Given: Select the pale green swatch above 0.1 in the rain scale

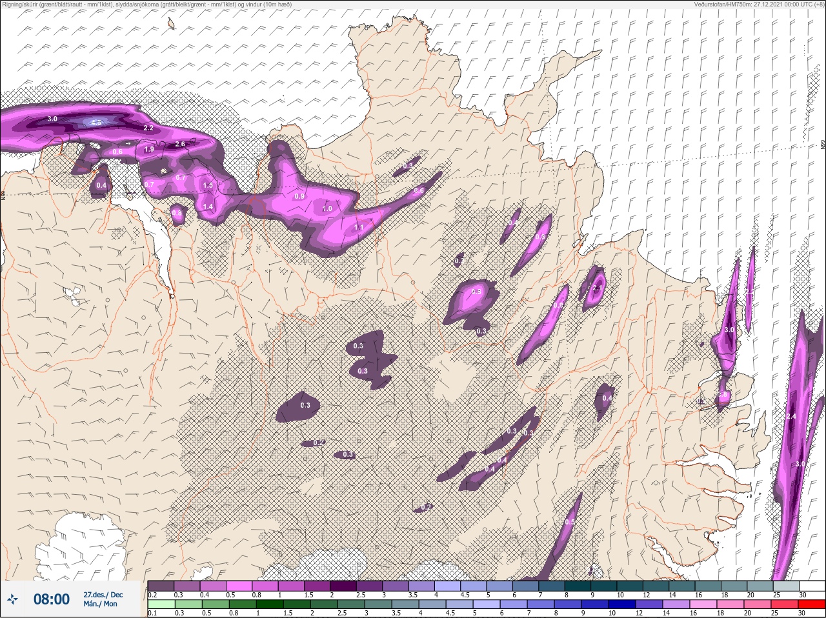Looking at the screenshot, I should (161, 604).
